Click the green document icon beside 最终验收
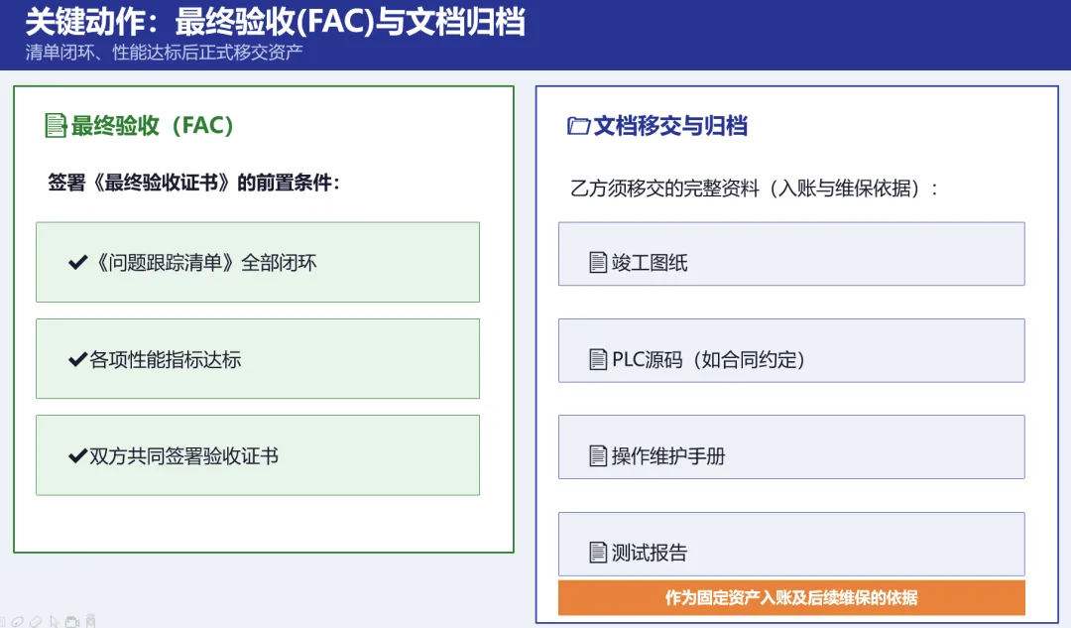Viewport: 1071px width, 628px height. pyautogui.click(x=56, y=126)
